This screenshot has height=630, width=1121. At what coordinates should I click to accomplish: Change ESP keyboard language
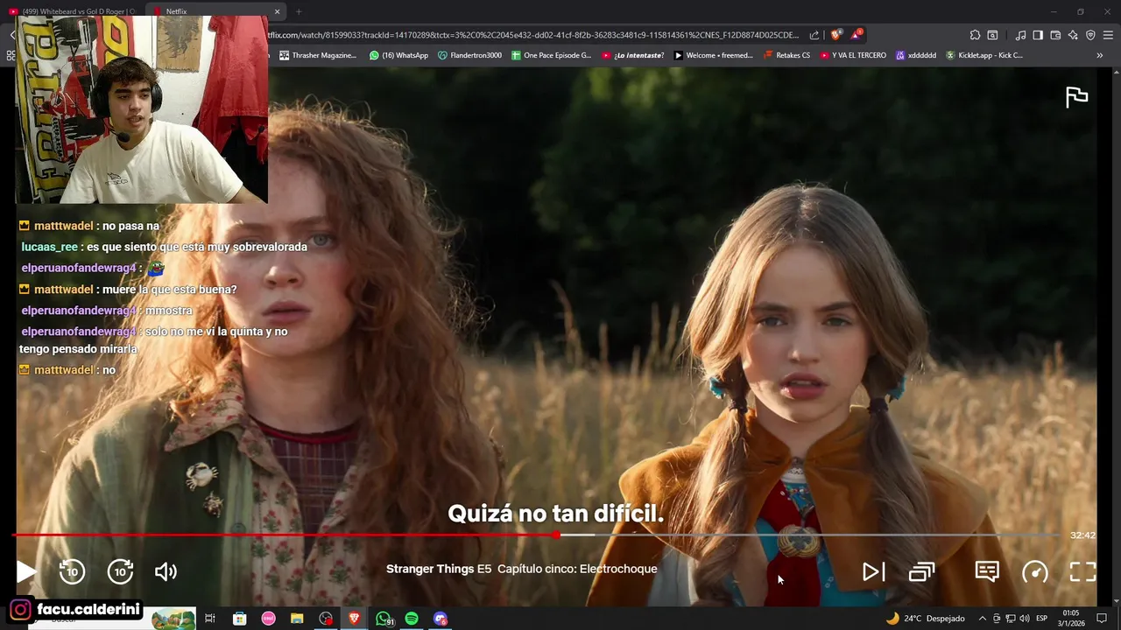1041,619
